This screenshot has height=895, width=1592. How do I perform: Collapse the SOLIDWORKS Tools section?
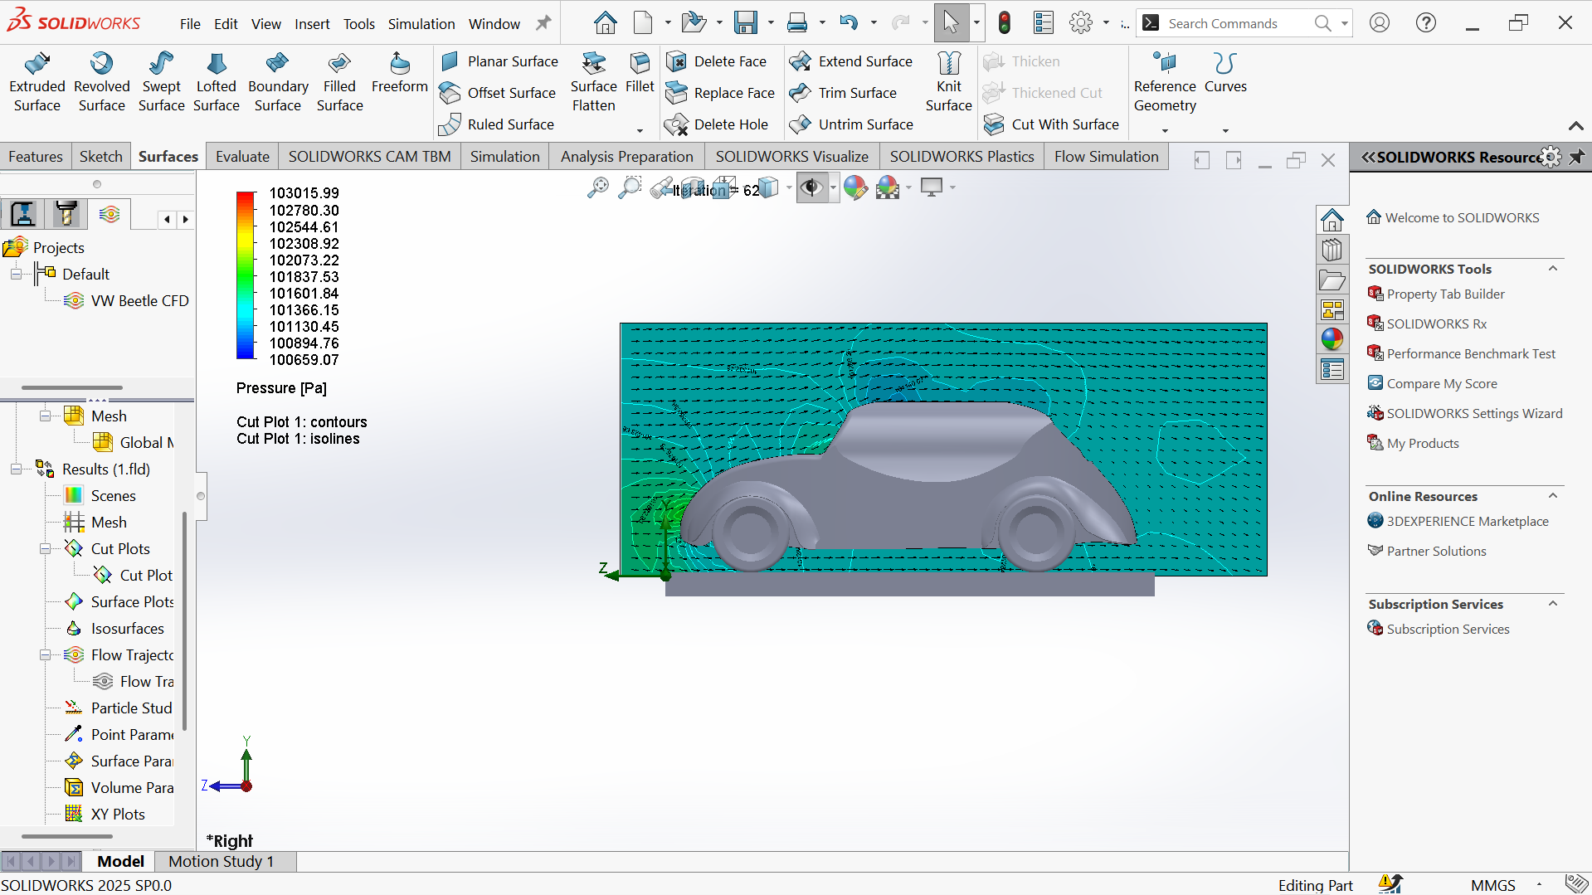(x=1553, y=269)
